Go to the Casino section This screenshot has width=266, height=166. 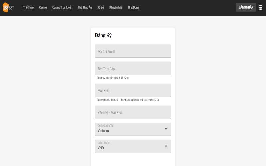click(x=43, y=7)
